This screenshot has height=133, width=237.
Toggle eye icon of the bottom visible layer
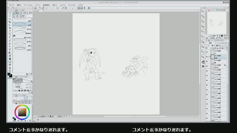tap(207, 118)
